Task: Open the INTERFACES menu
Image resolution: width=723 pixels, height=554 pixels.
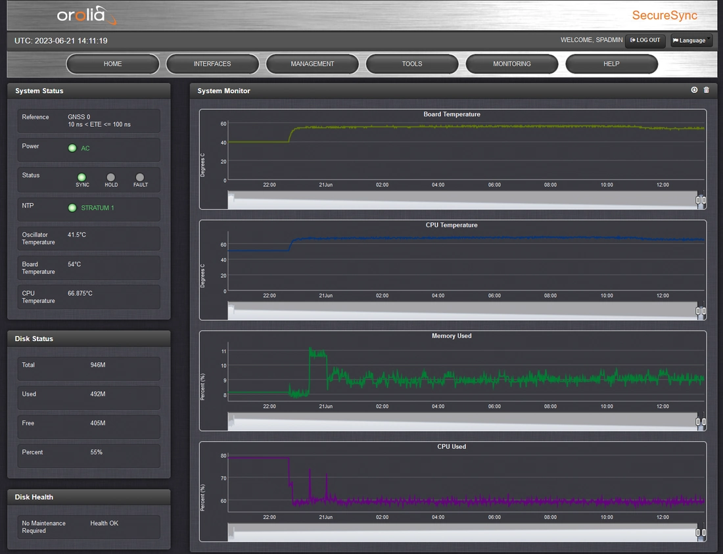Action: 212,64
